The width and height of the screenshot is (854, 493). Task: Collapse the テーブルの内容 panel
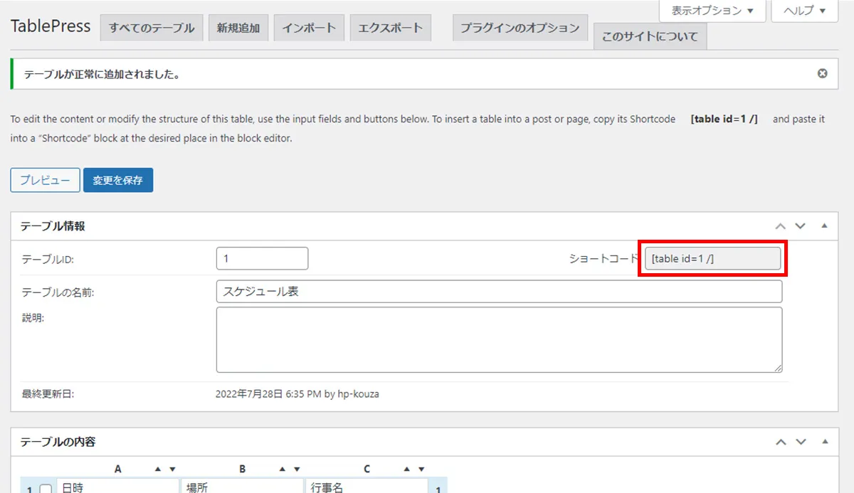[824, 442]
